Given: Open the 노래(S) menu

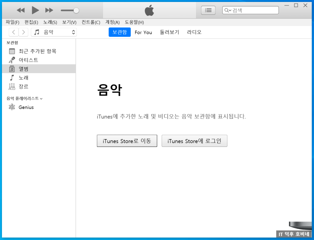Looking at the screenshot, I should [x=50, y=22].
